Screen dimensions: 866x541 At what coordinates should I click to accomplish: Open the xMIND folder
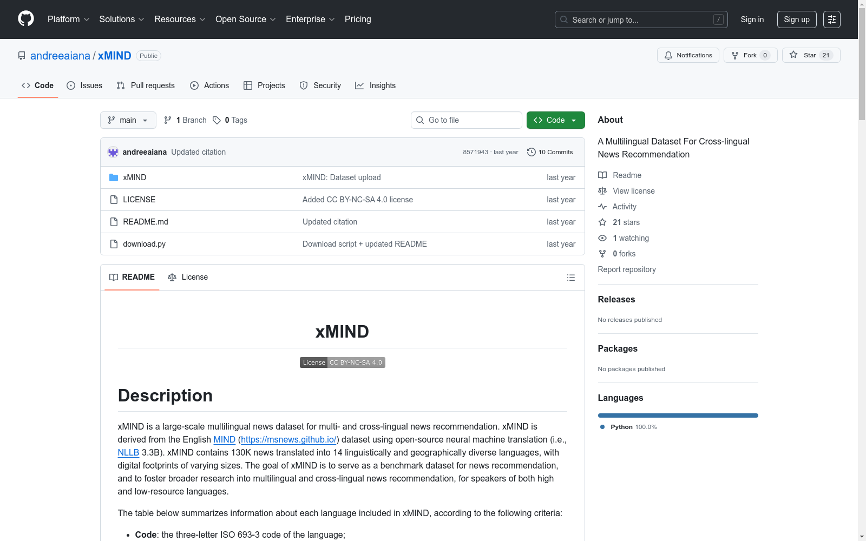click(x=135, y=177)
